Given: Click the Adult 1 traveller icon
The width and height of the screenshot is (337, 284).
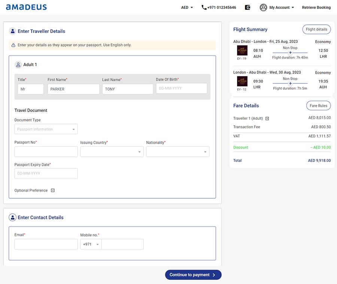Looking at the screenshot, I should pos(18,64).
